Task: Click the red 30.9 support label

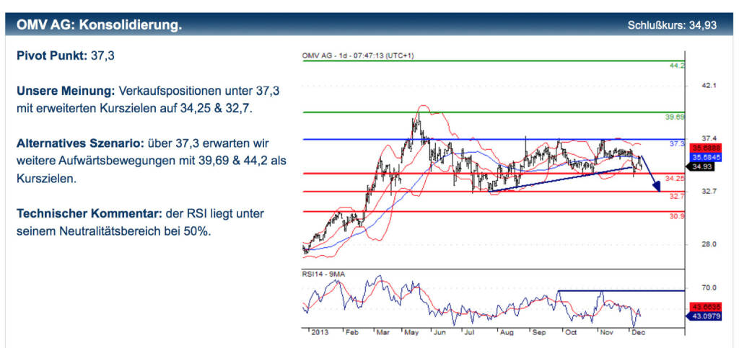Action: pos(677,216)
